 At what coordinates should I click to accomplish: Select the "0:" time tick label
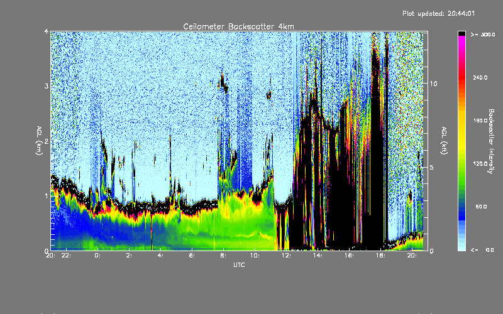(97, 256)
